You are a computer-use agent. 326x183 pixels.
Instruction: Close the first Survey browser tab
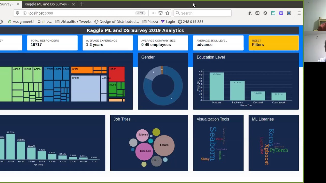coord(18,4)
